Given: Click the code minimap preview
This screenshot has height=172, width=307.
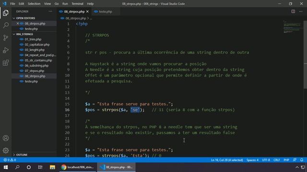Looking at the screenshot, I should (292, 27).
